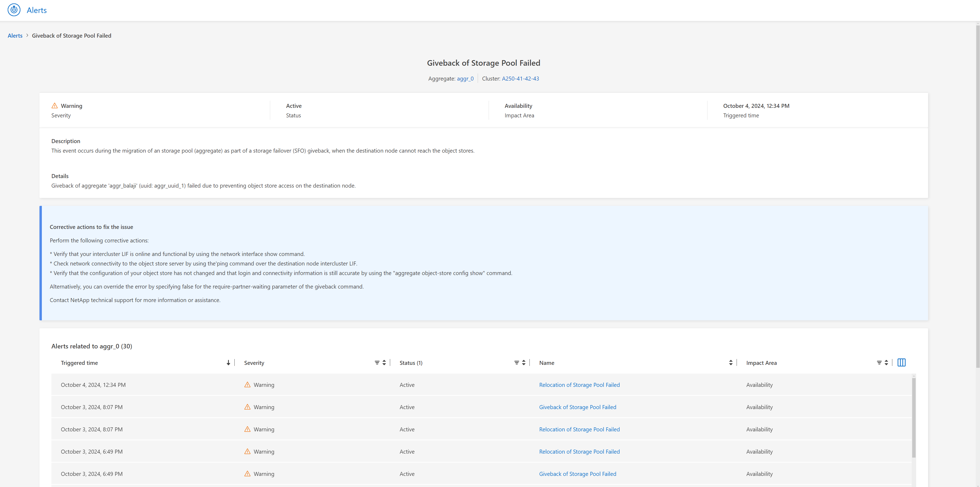Click the Alerts header title
This screenshot has width=980, height=487.
tap(37, 10)
